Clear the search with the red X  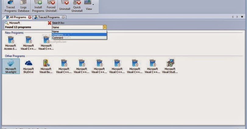click(x=49, y=23)
